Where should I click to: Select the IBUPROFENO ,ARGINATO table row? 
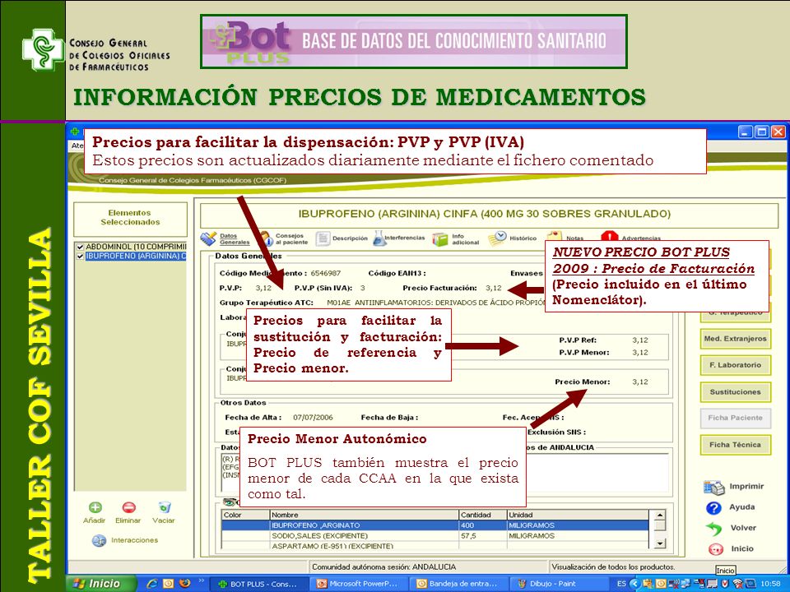436,525
